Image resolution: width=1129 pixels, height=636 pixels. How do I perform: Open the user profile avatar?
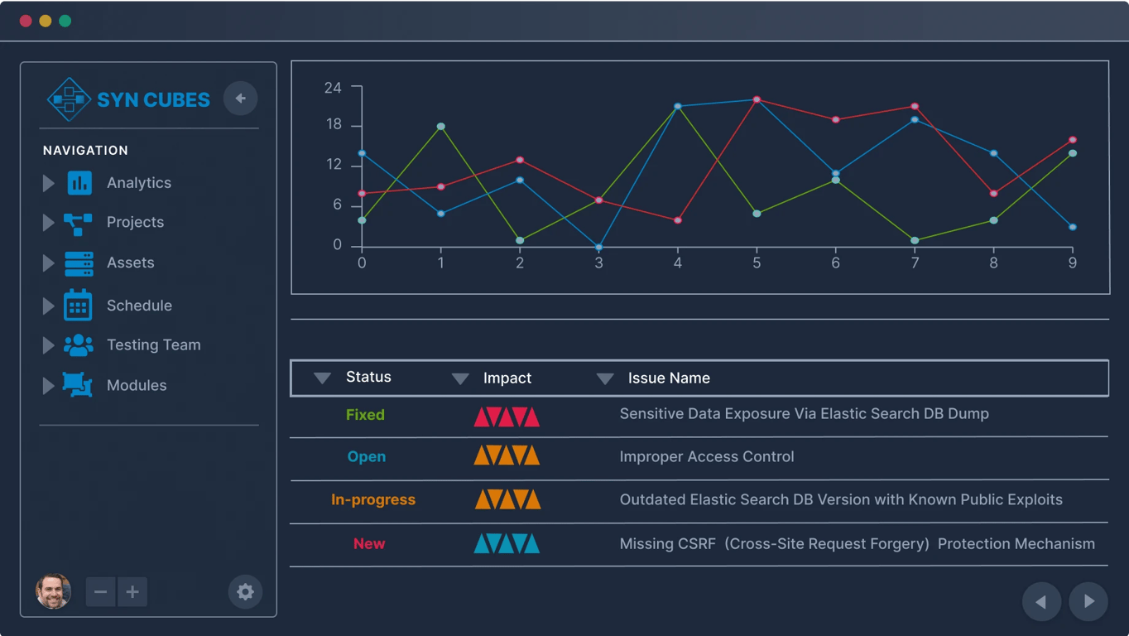(x=53, y=591)
